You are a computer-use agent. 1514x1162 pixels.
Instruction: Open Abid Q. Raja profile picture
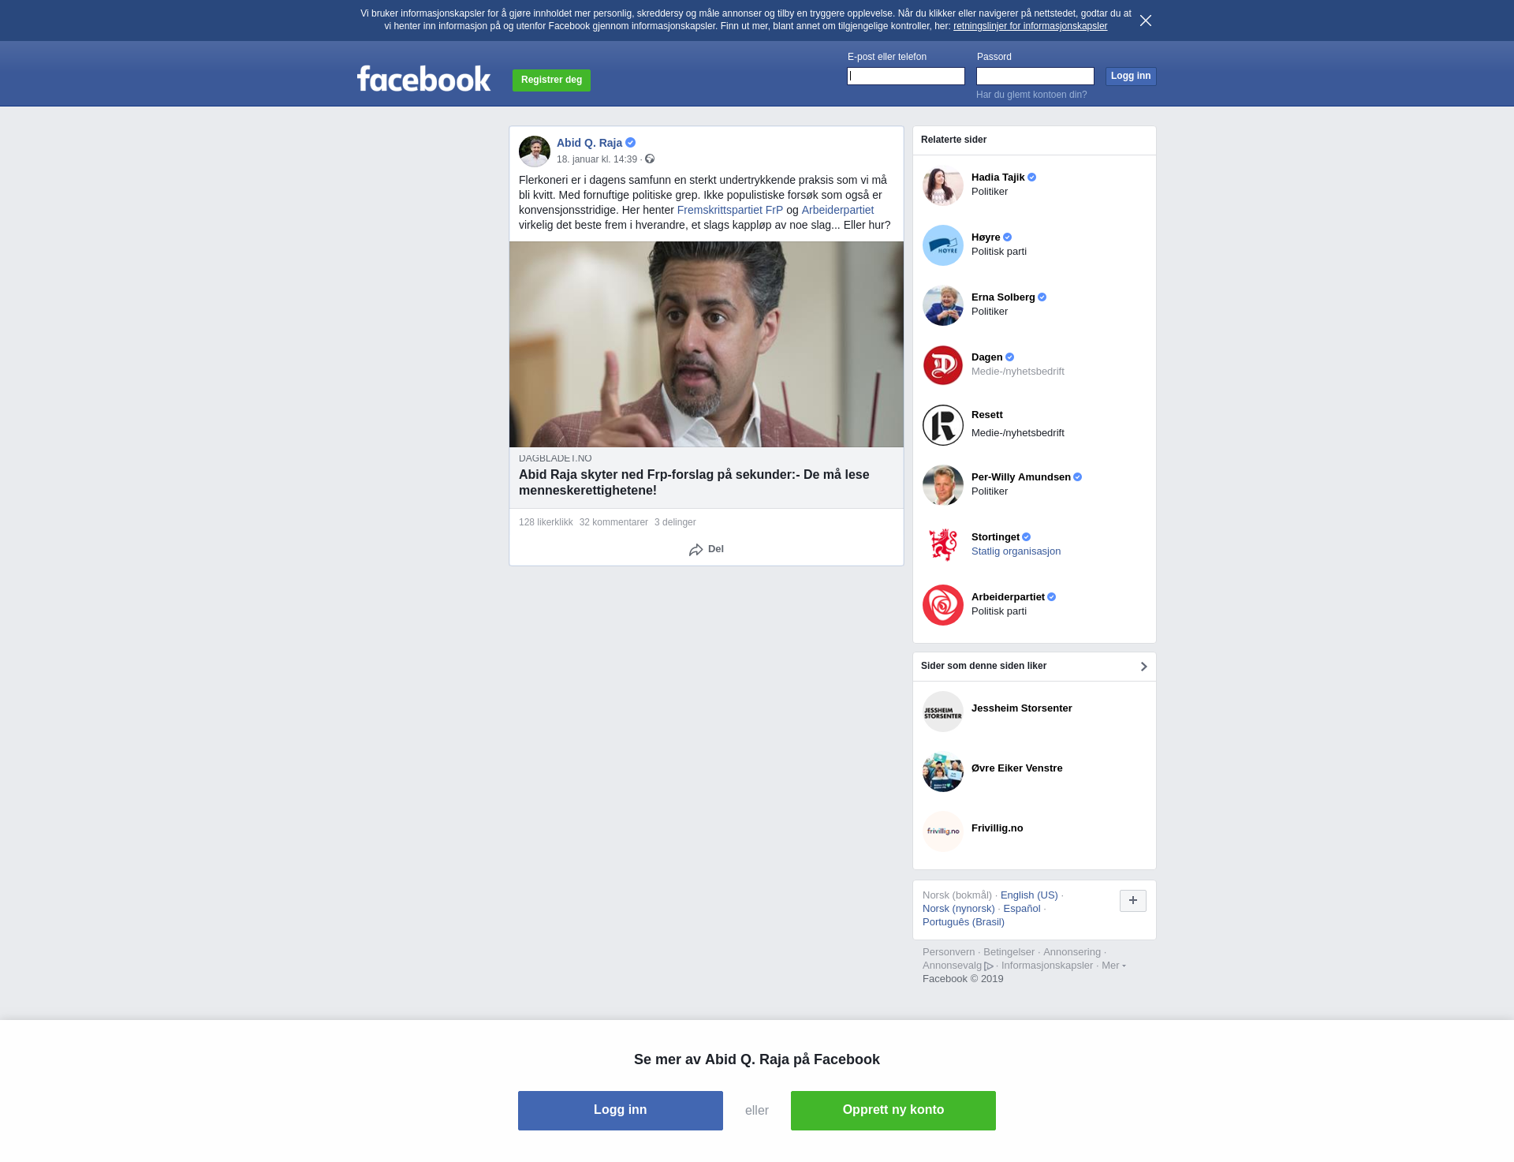535,151
